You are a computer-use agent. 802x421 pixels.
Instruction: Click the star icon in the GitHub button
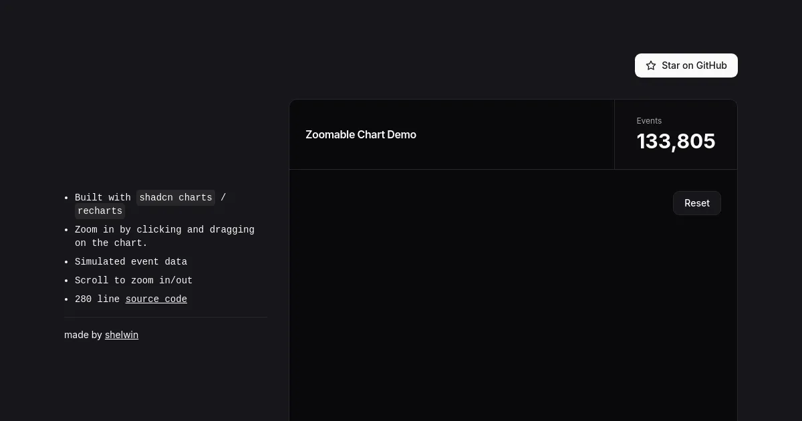[x=651, y=65]
